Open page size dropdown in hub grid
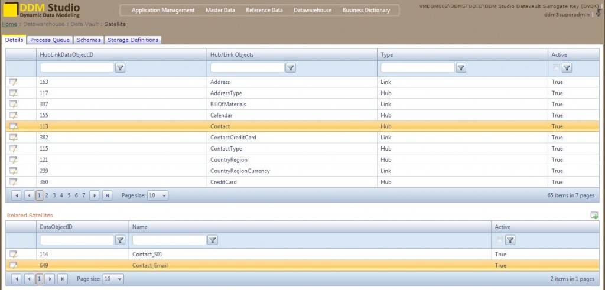 coord(158,195)
